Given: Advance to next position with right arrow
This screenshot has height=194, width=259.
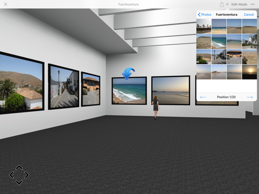Looking at the screenshot, I should click(249, 97).
